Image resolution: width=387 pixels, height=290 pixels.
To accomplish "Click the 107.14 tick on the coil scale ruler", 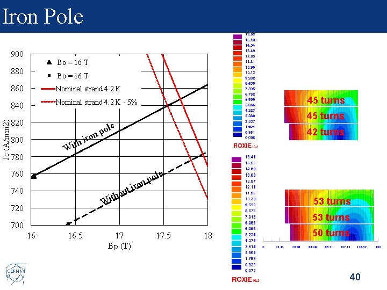I will point(345,247).
